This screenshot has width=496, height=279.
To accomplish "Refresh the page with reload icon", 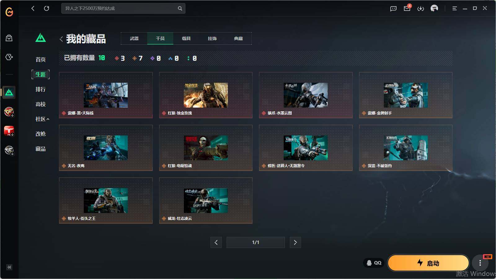I will pos(46,8).
